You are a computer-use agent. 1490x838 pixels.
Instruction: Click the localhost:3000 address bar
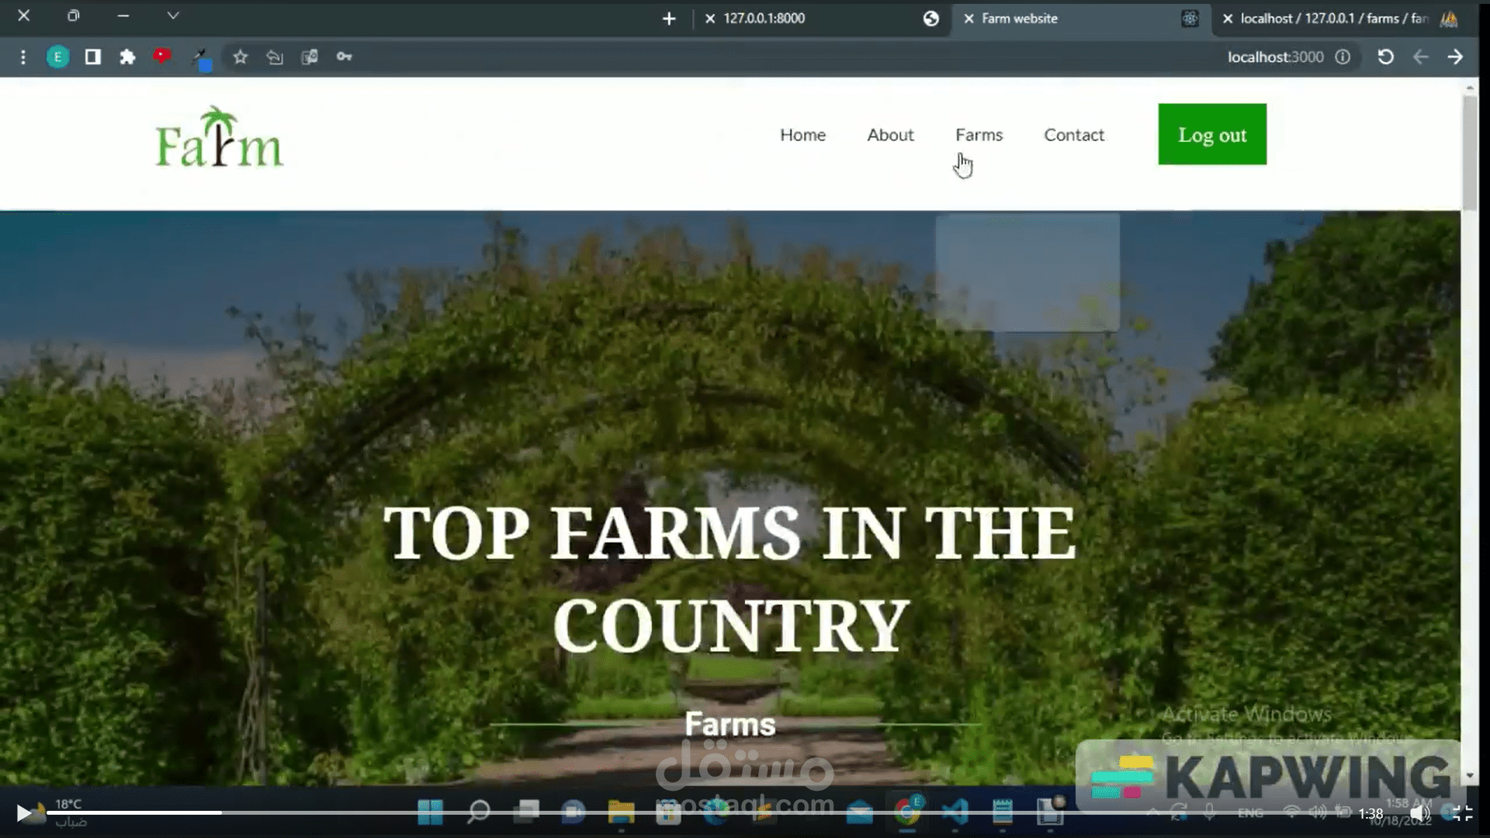coord(1275,57)
